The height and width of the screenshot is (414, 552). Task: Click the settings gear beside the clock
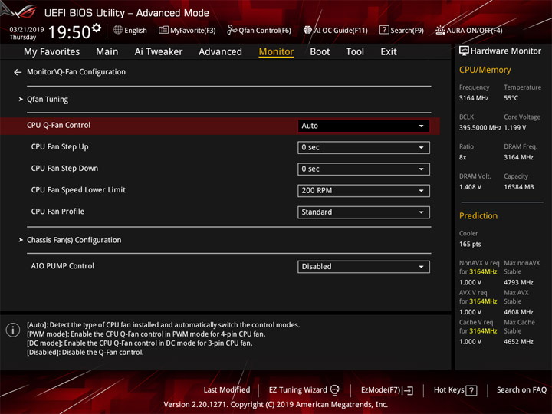97,28
